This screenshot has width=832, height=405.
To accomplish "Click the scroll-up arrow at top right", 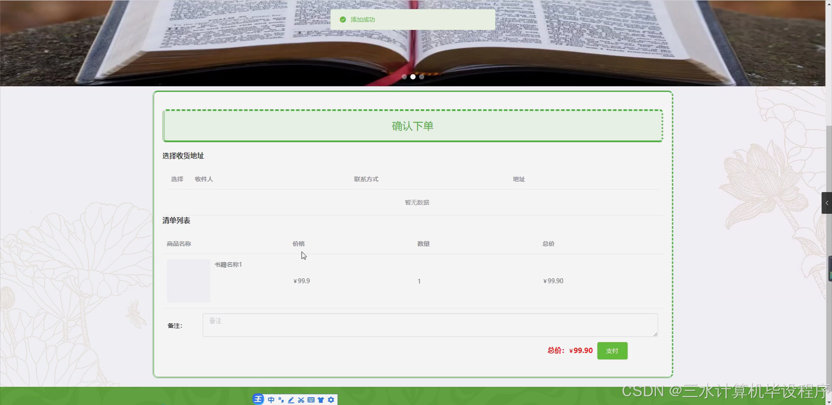I will point(829,3).
